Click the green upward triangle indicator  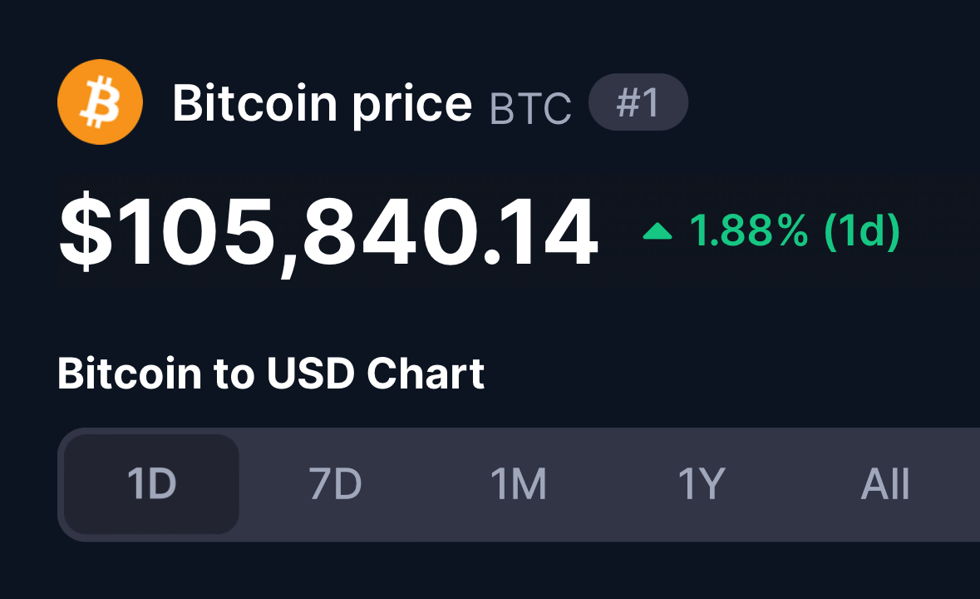[x=657, y=231]
